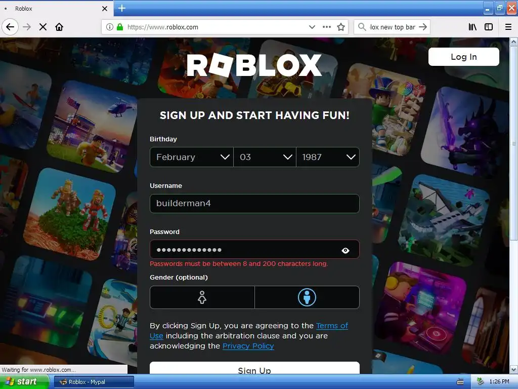Open the Privacy Policy link
Viewport: 518px width, 389px height.
248,346
